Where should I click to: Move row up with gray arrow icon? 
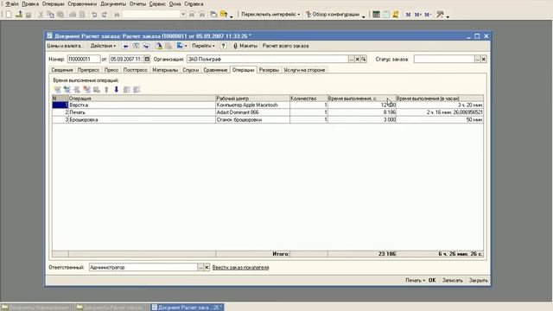point(106,90)
